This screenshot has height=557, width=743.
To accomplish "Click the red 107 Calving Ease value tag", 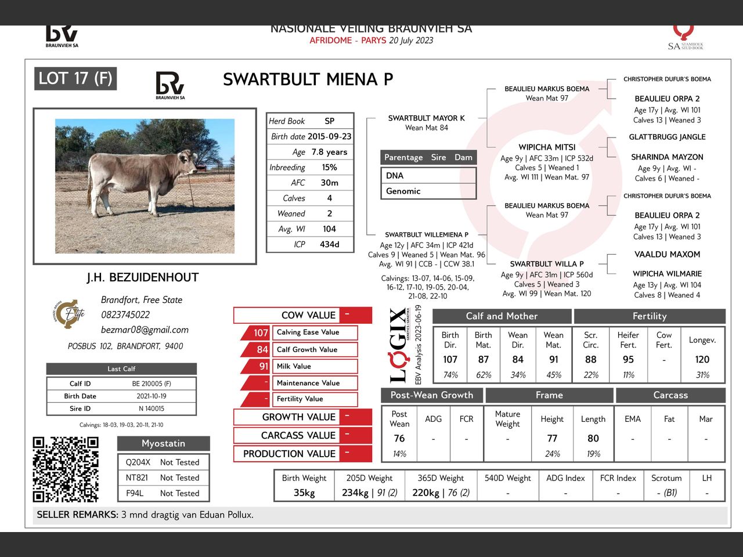I will (x=256, y=332).
